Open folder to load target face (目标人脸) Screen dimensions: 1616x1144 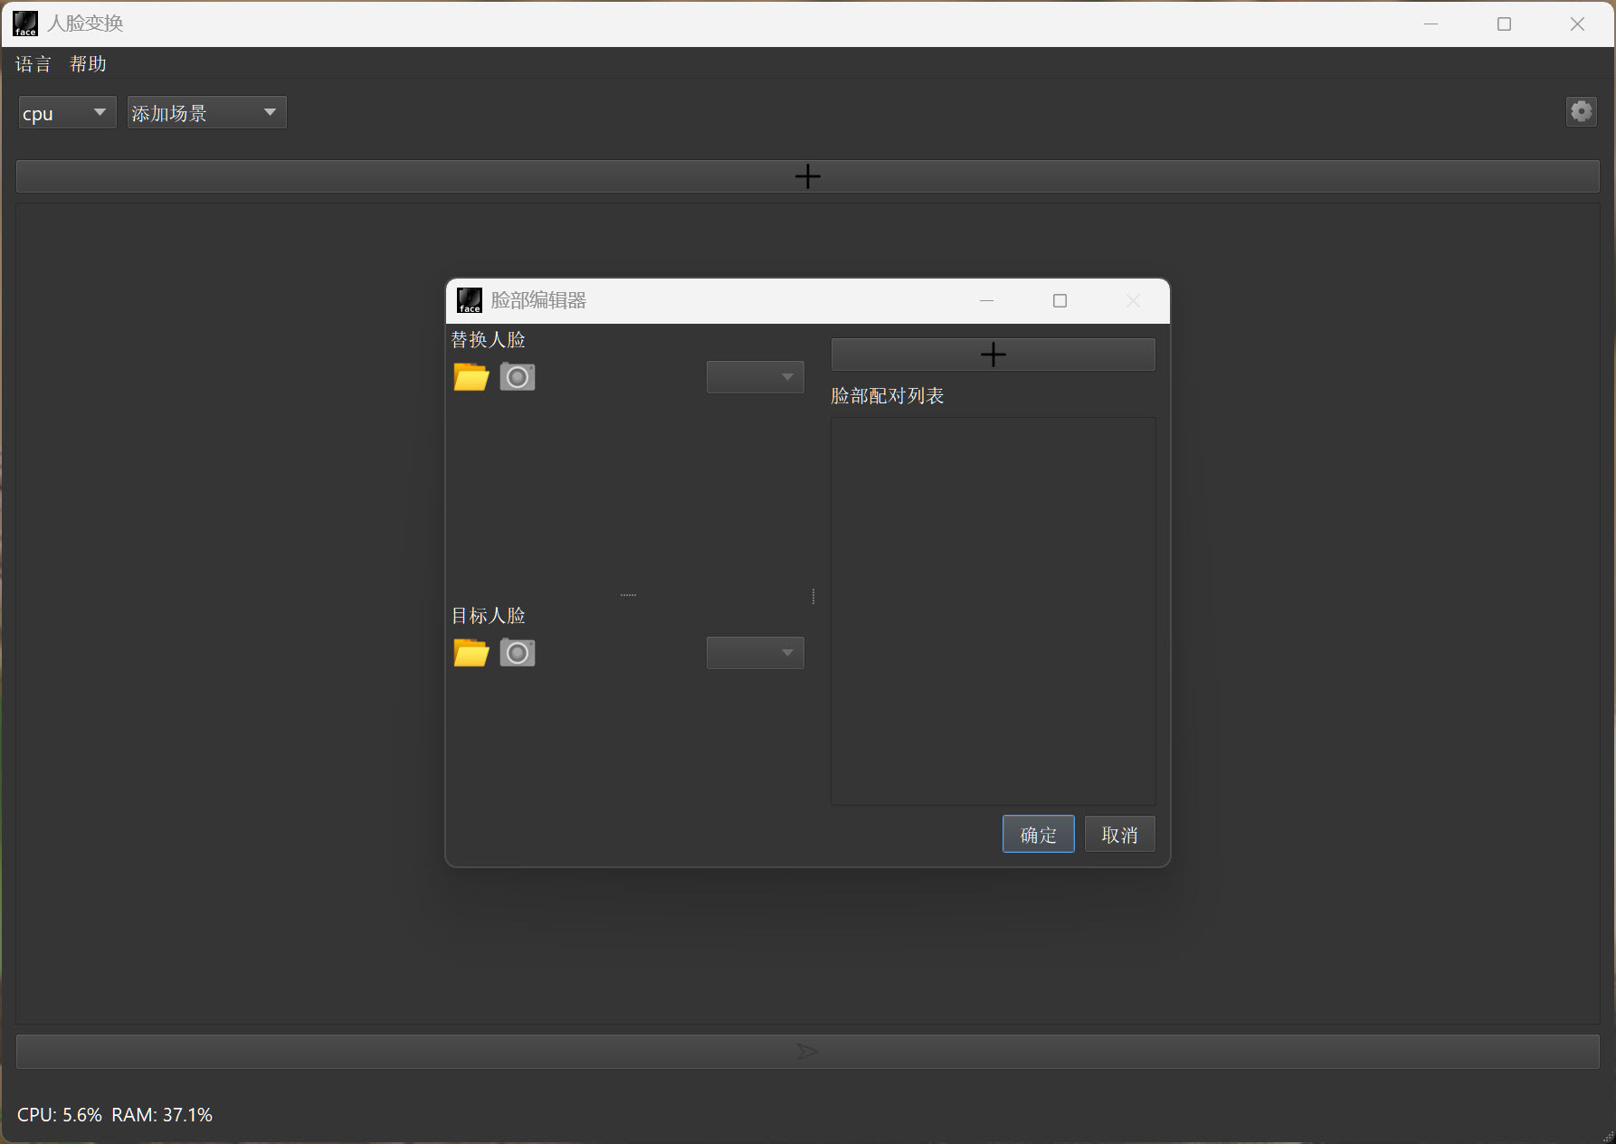coord(471,653)
